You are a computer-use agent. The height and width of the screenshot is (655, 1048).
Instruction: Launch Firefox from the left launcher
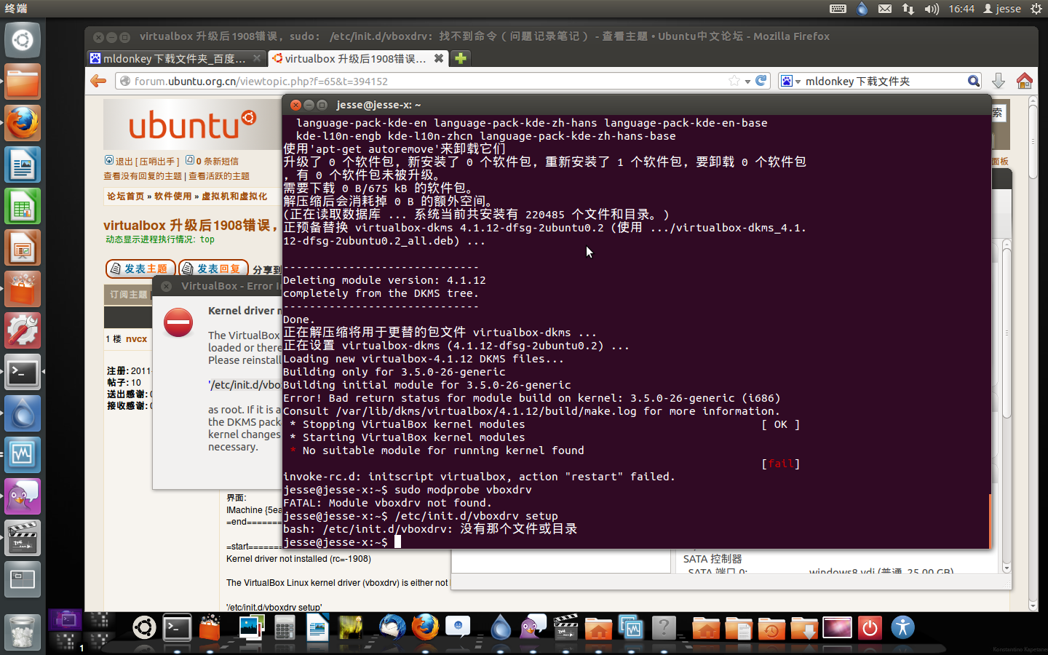coord(22,122)
